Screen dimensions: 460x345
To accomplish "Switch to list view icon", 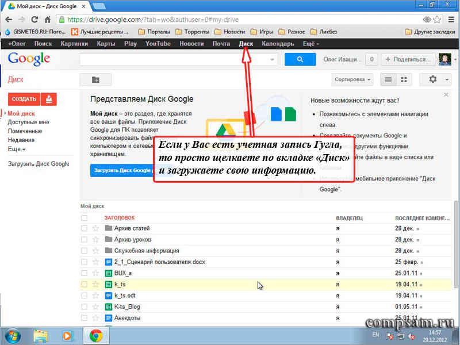I will coord(388,79).
